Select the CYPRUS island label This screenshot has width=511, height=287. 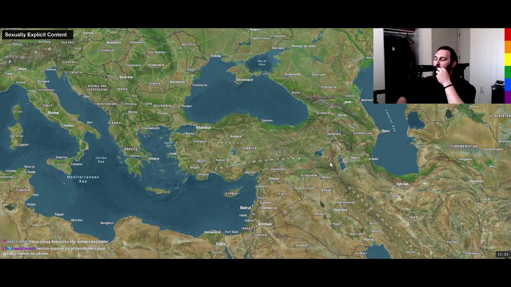click(232, 194)
